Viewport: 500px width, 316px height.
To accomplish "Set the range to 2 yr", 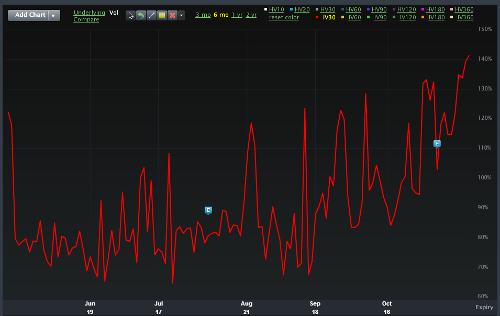I will [251, 15].
